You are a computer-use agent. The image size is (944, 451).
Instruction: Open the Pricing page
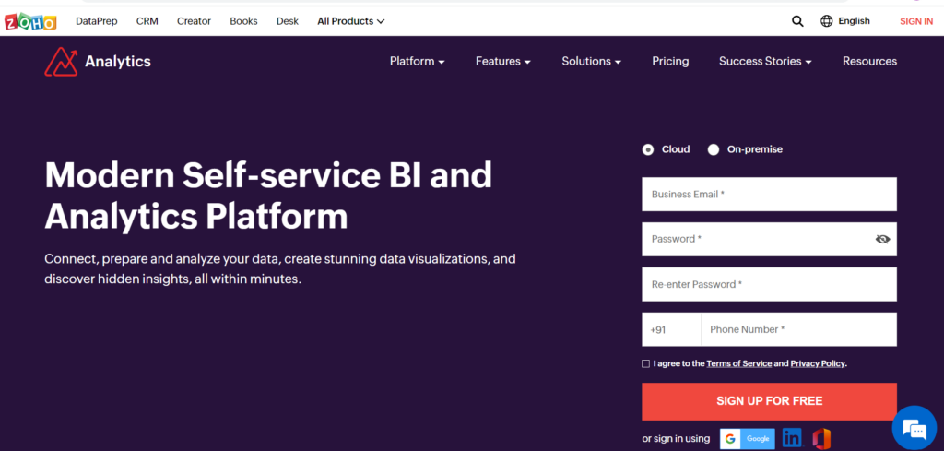click(670, 62)
